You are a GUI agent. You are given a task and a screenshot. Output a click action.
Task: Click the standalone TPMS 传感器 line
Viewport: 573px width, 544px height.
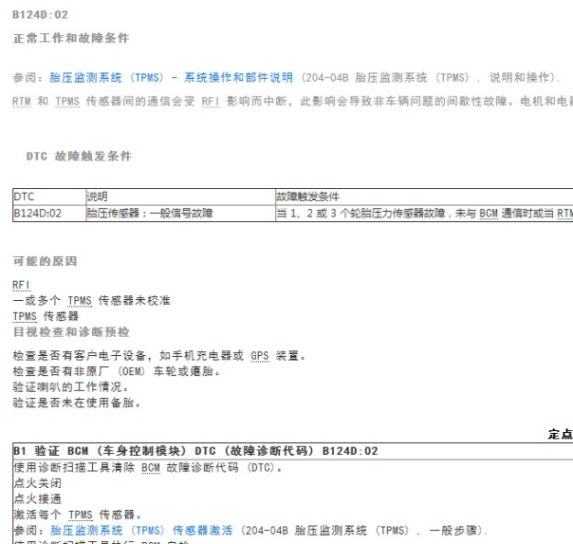[x=46, y=316]
